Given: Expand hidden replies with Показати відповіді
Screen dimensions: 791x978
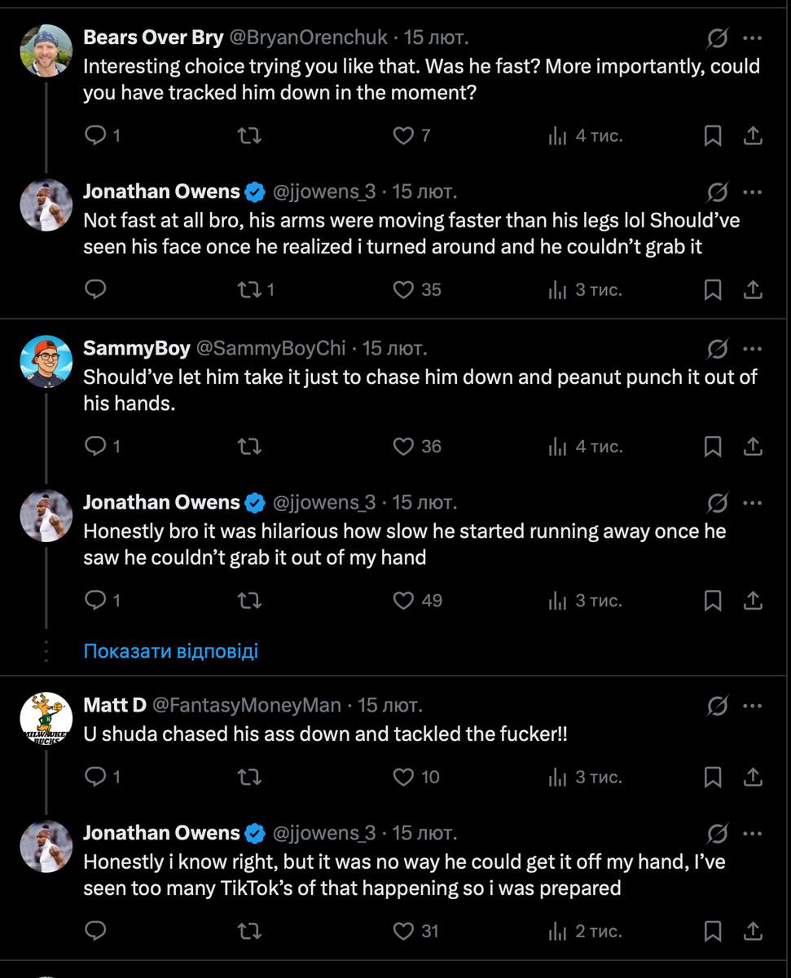Looking at the screenshot, I should [171, 651].
